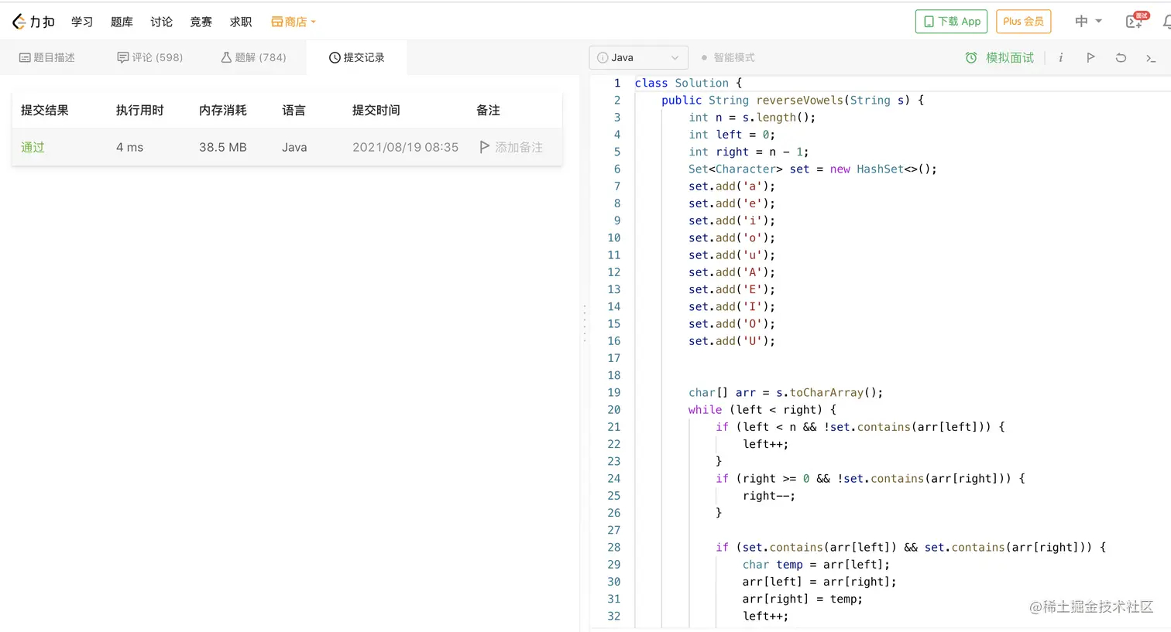Click the 下载 App button

click(951, 22)
